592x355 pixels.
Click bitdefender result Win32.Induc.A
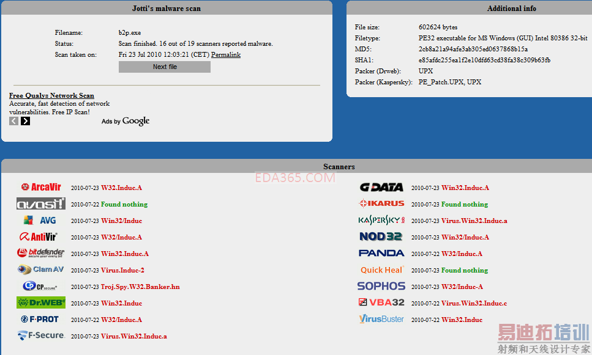click(x=125, y=254)
